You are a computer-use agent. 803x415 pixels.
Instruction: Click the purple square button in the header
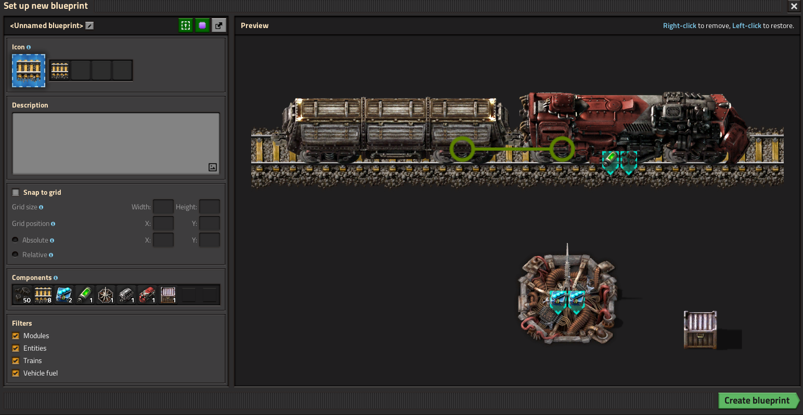click(x=202, y=25)
